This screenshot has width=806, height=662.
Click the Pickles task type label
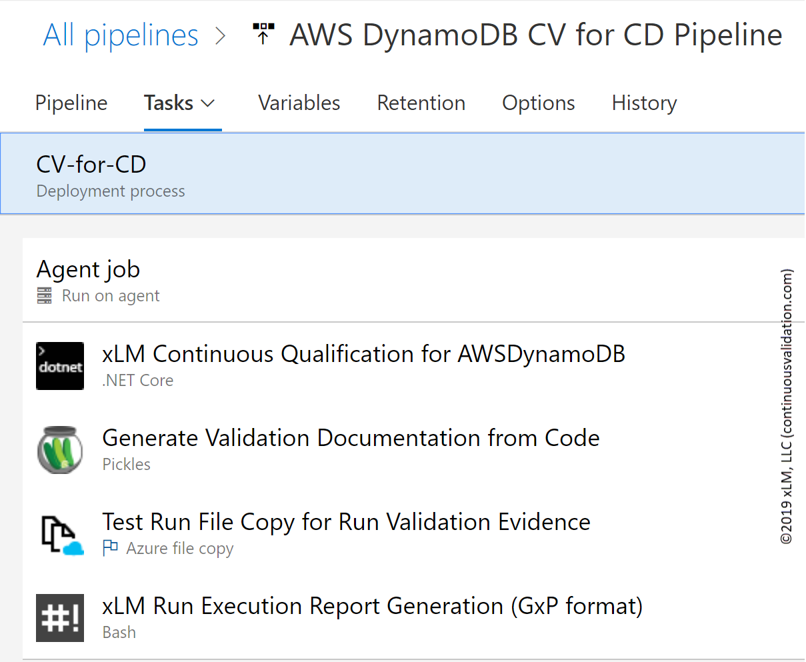[127, 465]
